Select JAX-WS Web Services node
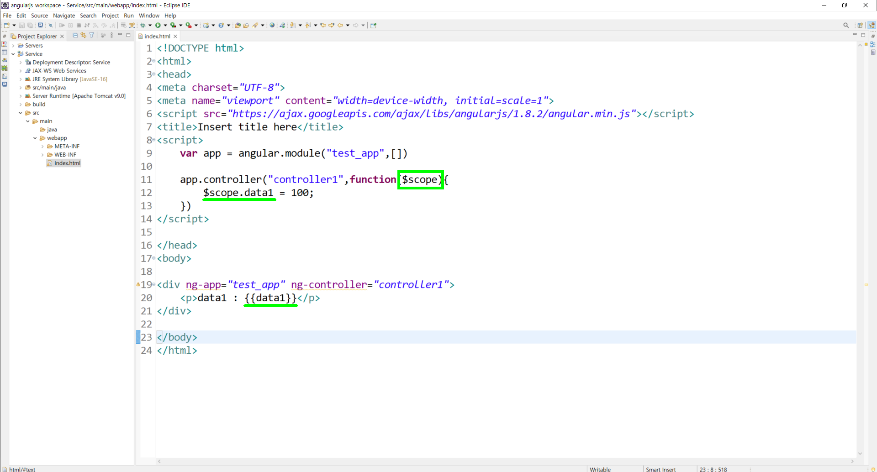 tap(59, 71)
